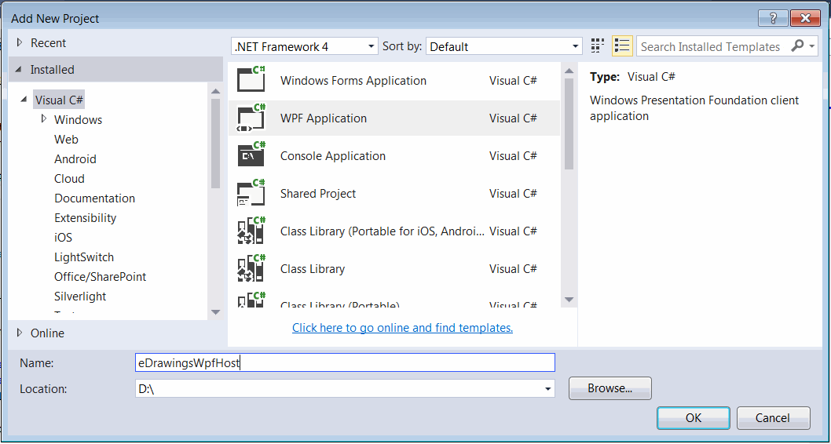Click the category tree scroll up arrow

[216, 90]
